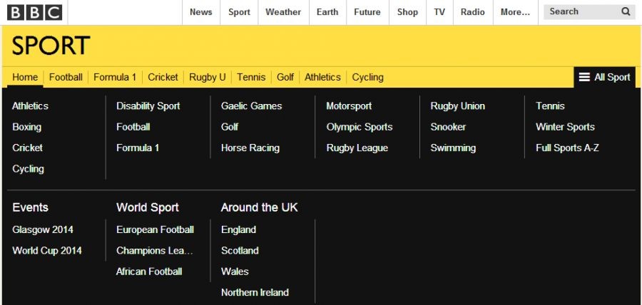642x305 pixels.
Task: Open the African Football link
Action: (x=149, y=272)
